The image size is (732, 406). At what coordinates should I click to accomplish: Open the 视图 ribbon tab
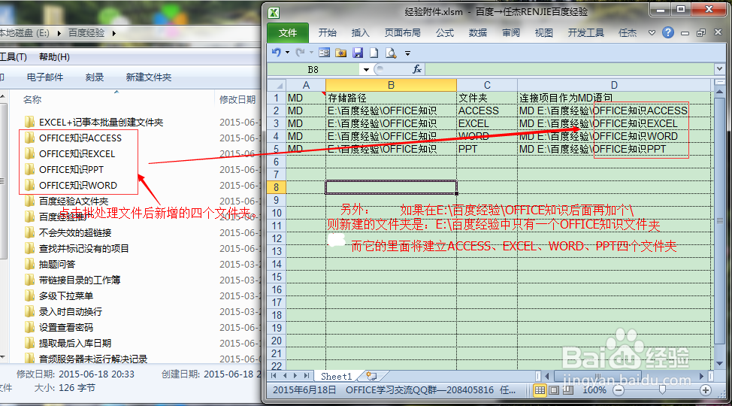coord(543,32)
